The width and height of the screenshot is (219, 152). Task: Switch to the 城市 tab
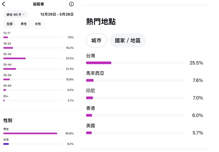(96, 40)
